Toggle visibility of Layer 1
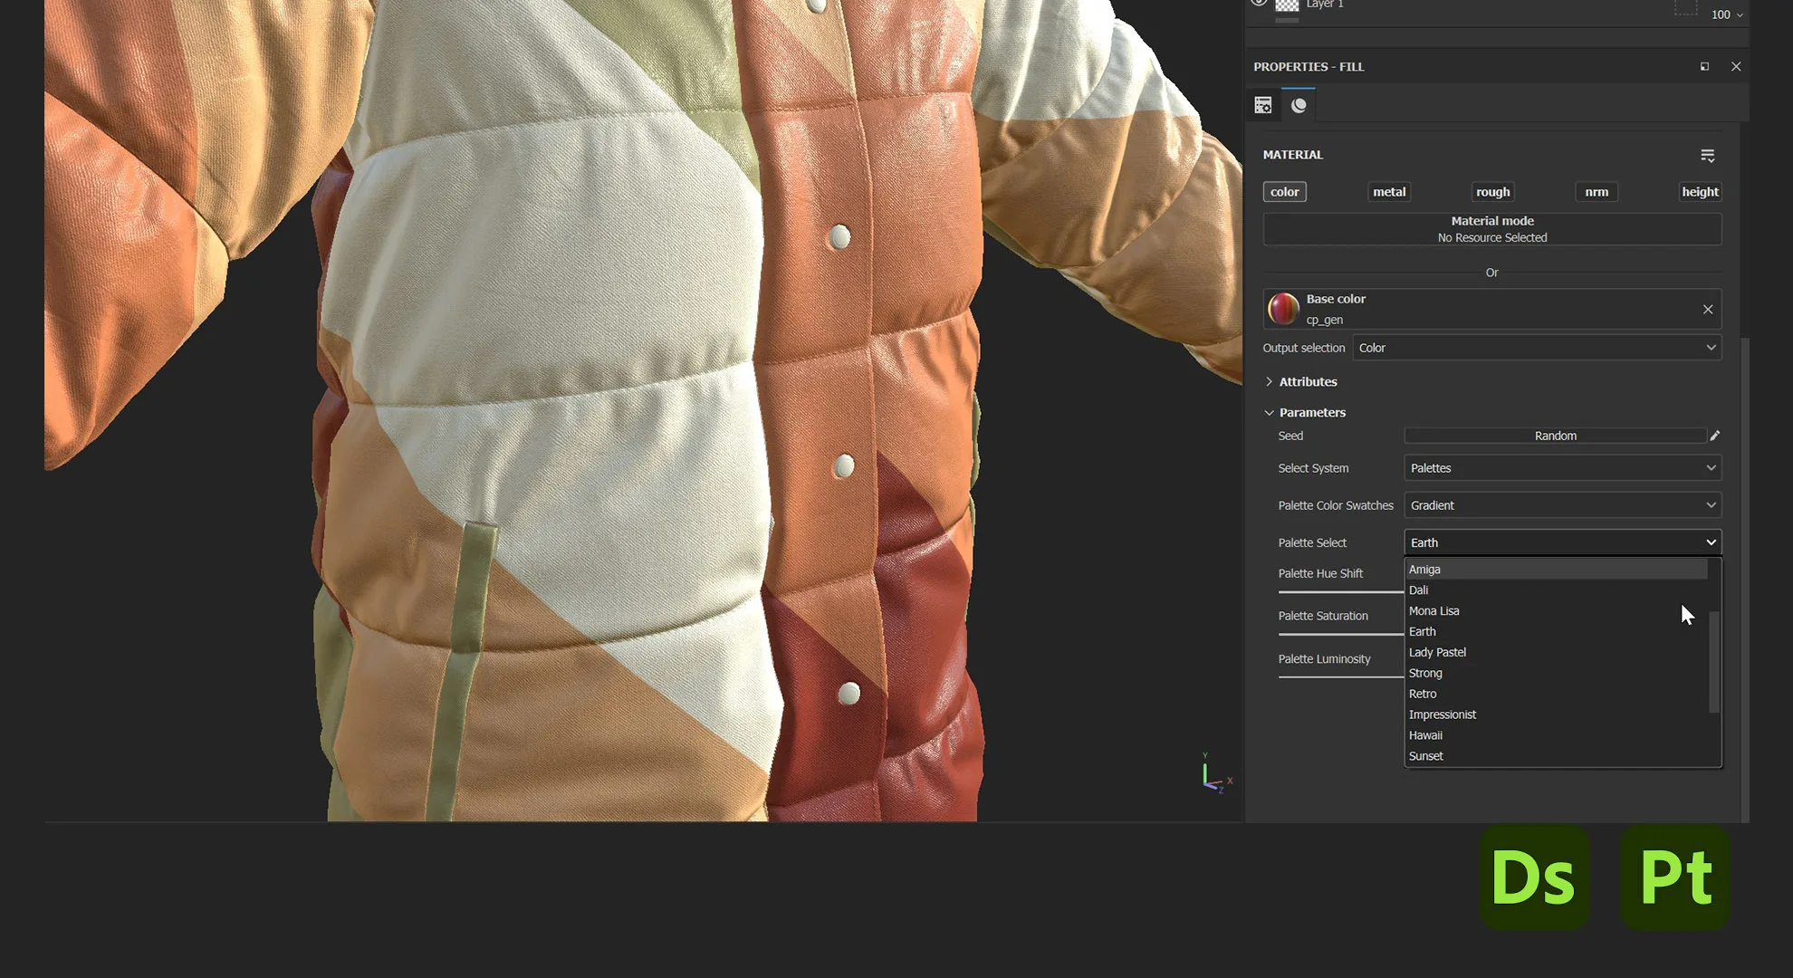This screenshot has height=978, width=1793. (1259, 4)
